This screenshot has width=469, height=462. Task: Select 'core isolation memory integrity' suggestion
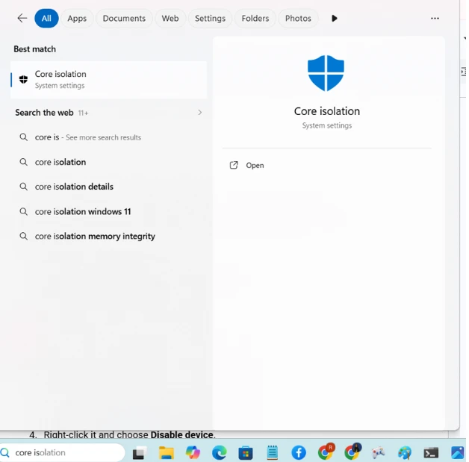pos(108,236)
